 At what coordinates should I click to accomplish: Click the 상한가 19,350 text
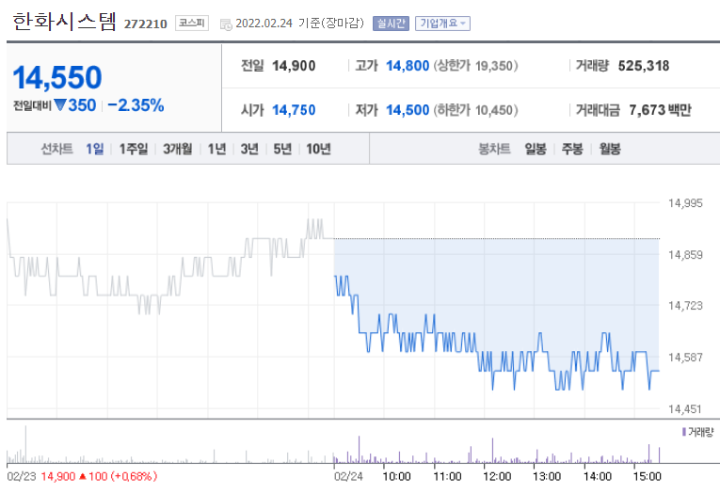coord(475,66)
